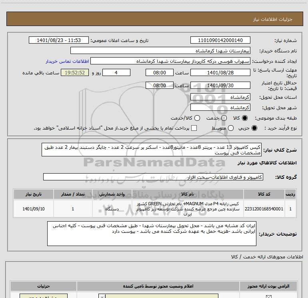The width and height of the screenshot is (308, 298).
Task: Click the تاریخ نیاز column header
Action: tap(34, 194)
